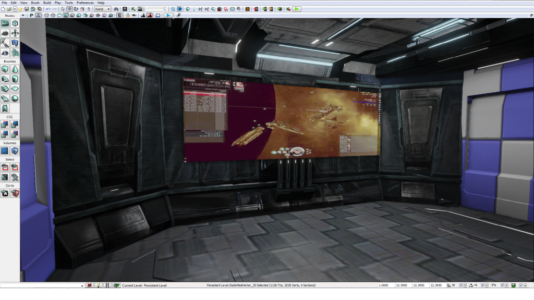Select the foliage mode tree icon
This screenshot has width=534, height=300.
[x=15, y=53]
